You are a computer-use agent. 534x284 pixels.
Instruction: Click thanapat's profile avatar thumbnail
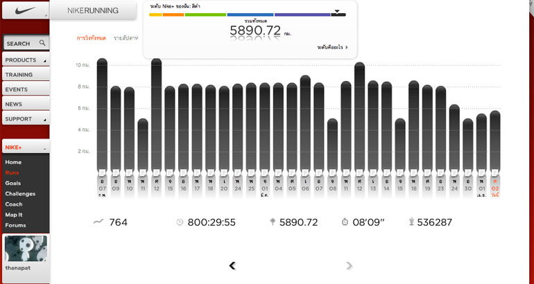26,248
